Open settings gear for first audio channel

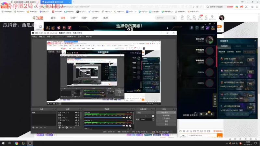point(130,117)
